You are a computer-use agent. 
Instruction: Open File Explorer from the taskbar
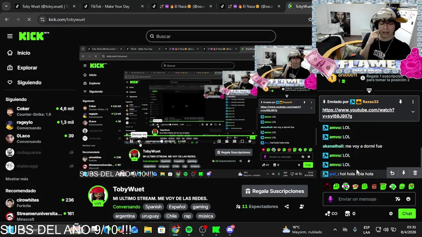(x=148, y=229)
